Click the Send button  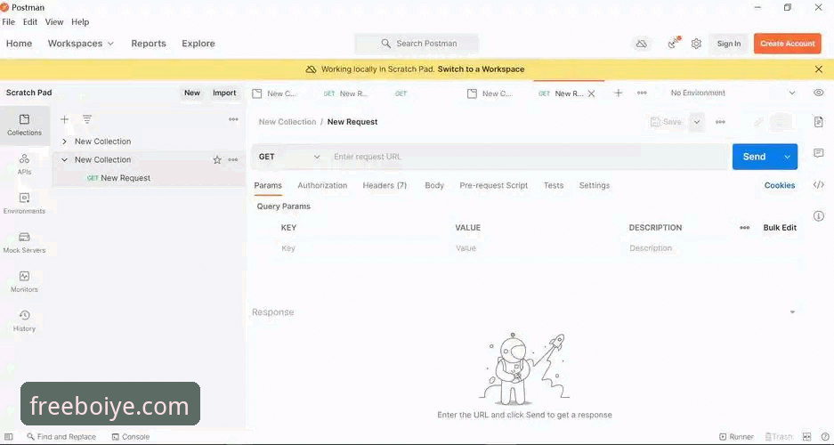(x=754, y=157)
